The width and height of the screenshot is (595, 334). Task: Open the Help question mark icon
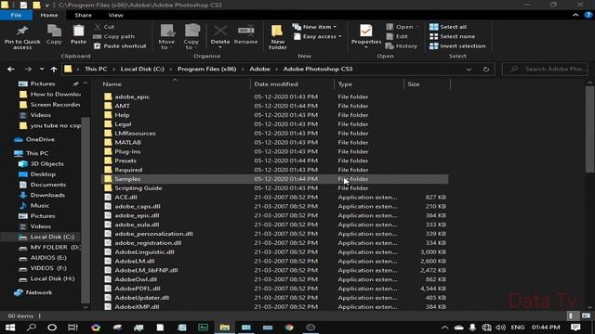click(588, 15)
